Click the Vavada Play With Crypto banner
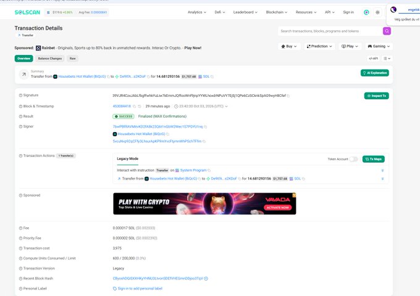Screen dimensions: 420x296 tap(204, 203)
